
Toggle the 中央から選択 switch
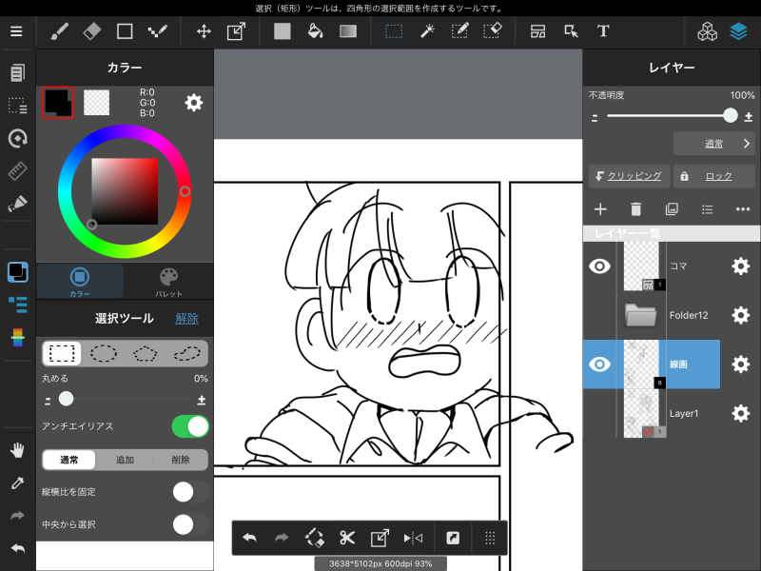190,524
